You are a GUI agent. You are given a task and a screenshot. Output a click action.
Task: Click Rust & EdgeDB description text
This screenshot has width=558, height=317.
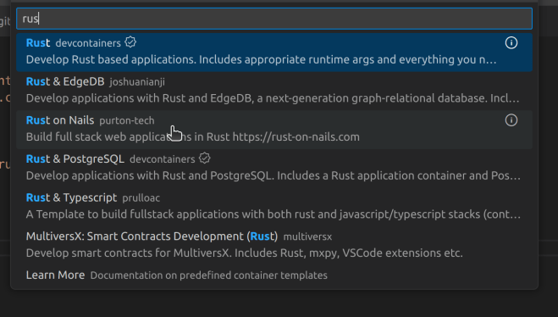pyautogui.click(x=273, y=98)
